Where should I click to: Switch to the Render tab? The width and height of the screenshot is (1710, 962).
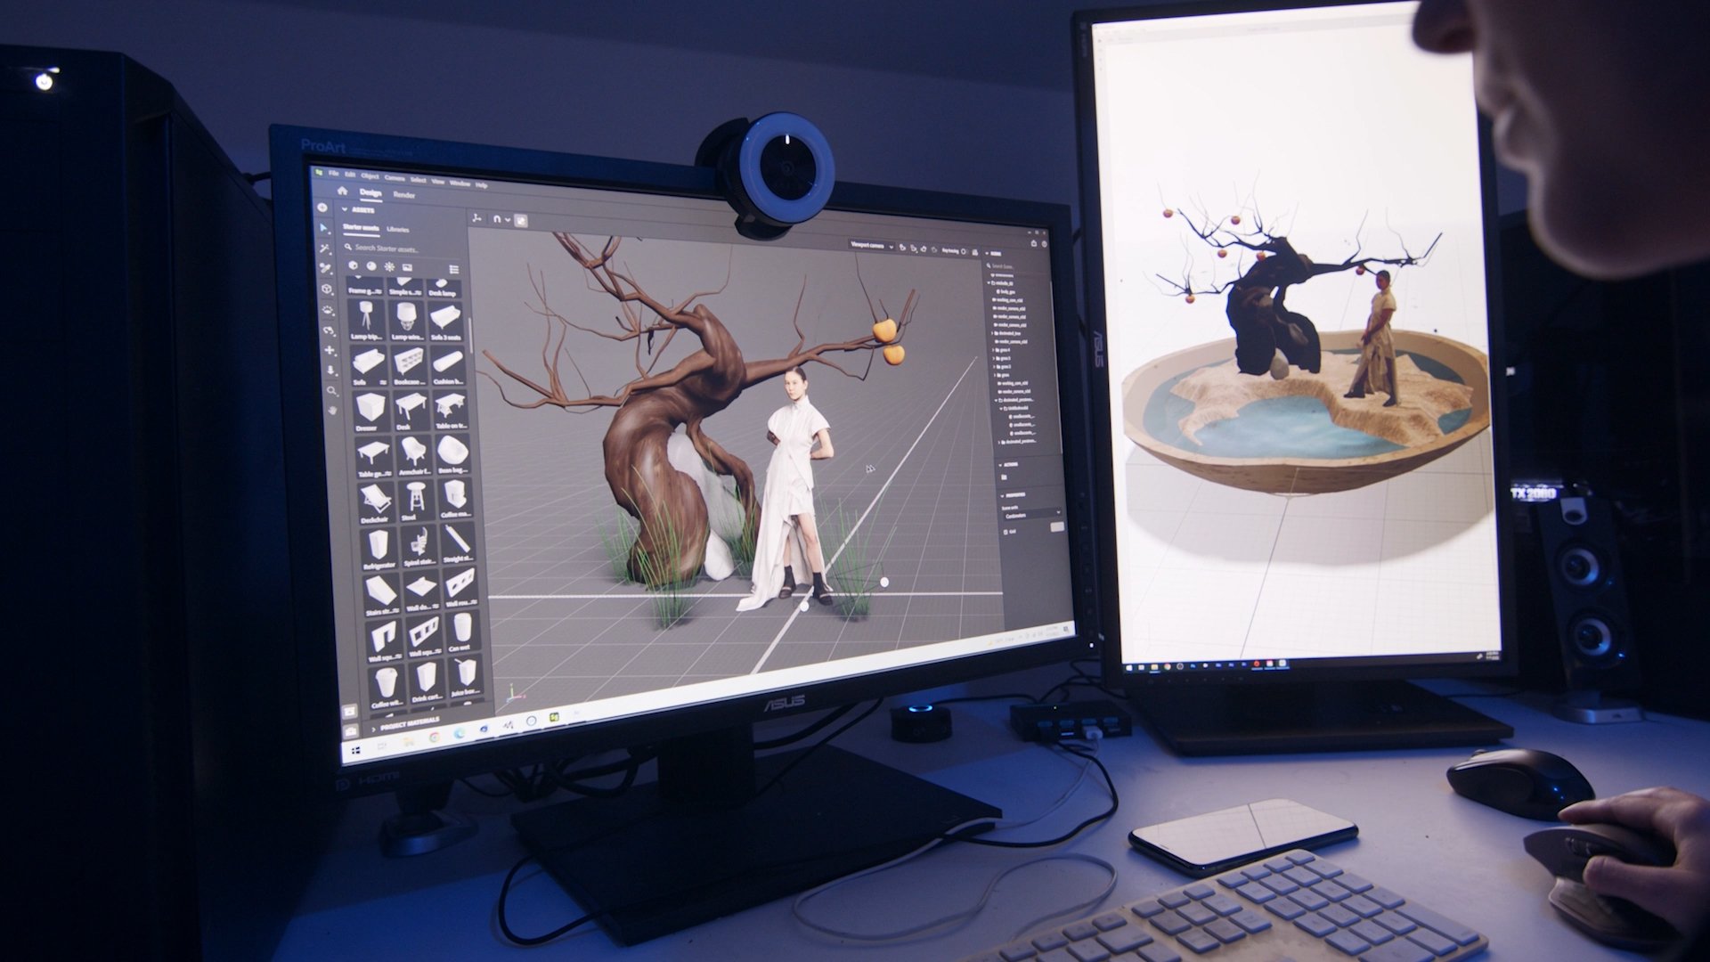coord(404,194)
